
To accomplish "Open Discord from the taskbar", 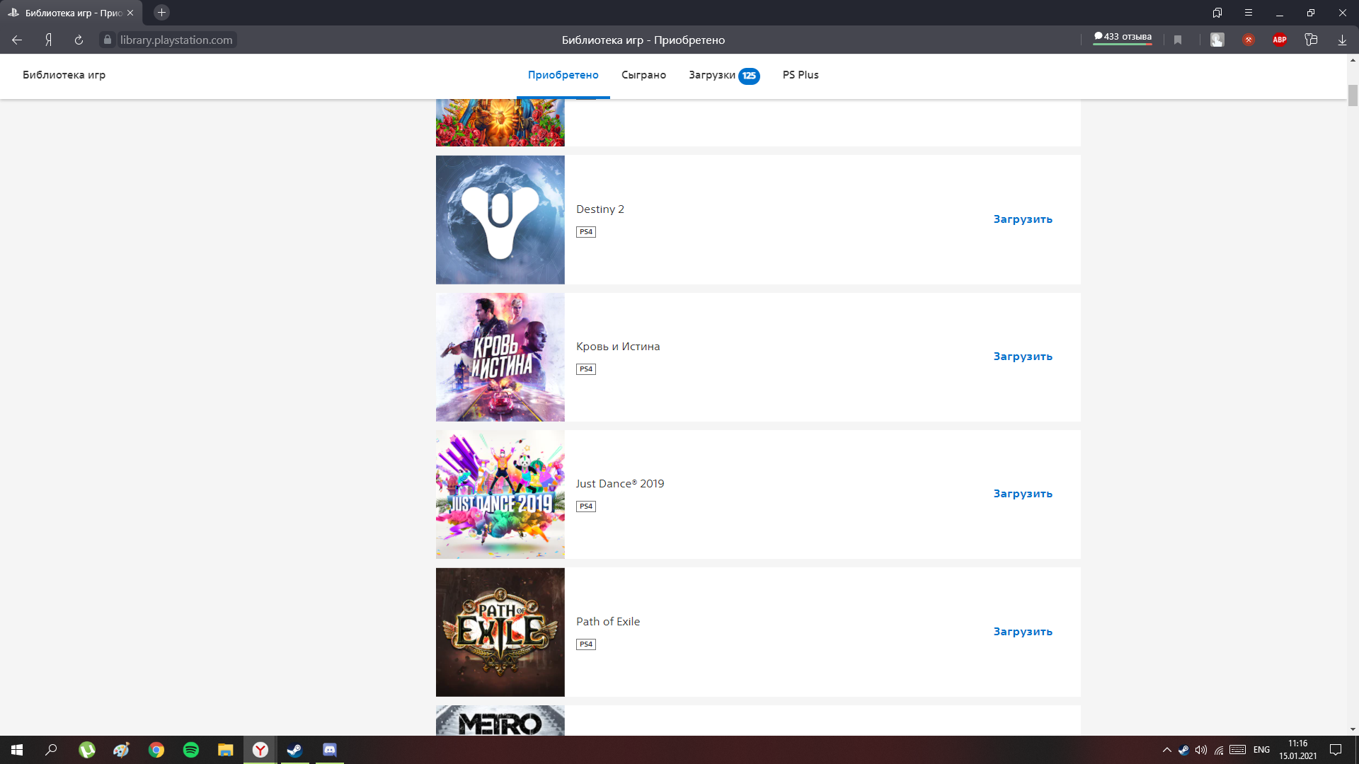I will (330, 750).
